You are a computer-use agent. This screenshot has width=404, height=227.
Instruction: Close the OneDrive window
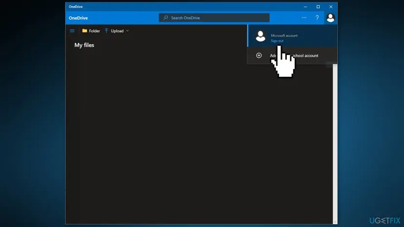[331, 7]
